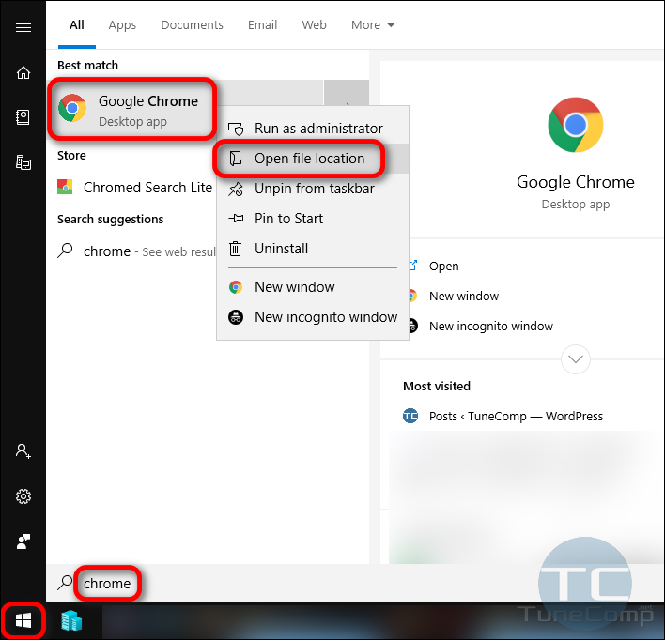
Task: Select Unpin from taskbar option
Action: [x=314, y=189]
